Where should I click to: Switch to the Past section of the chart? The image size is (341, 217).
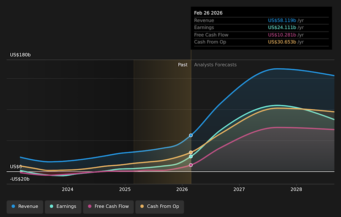coord(183,65)
